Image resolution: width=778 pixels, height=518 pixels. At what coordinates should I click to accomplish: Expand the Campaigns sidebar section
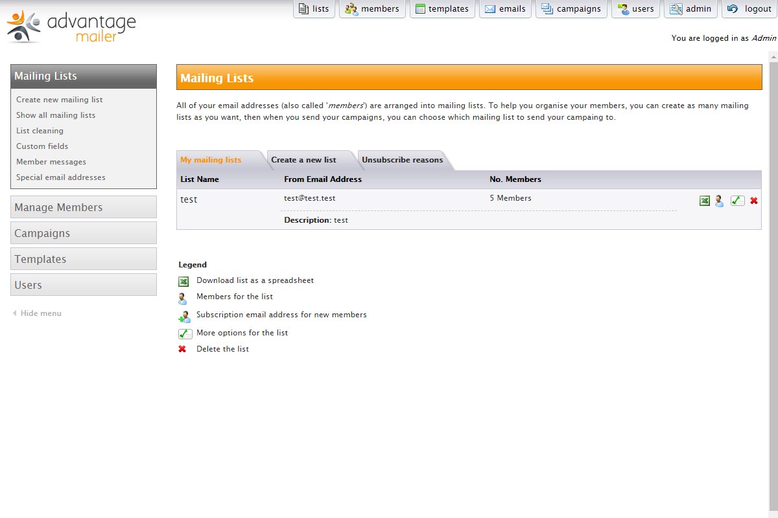coord(84,233)
